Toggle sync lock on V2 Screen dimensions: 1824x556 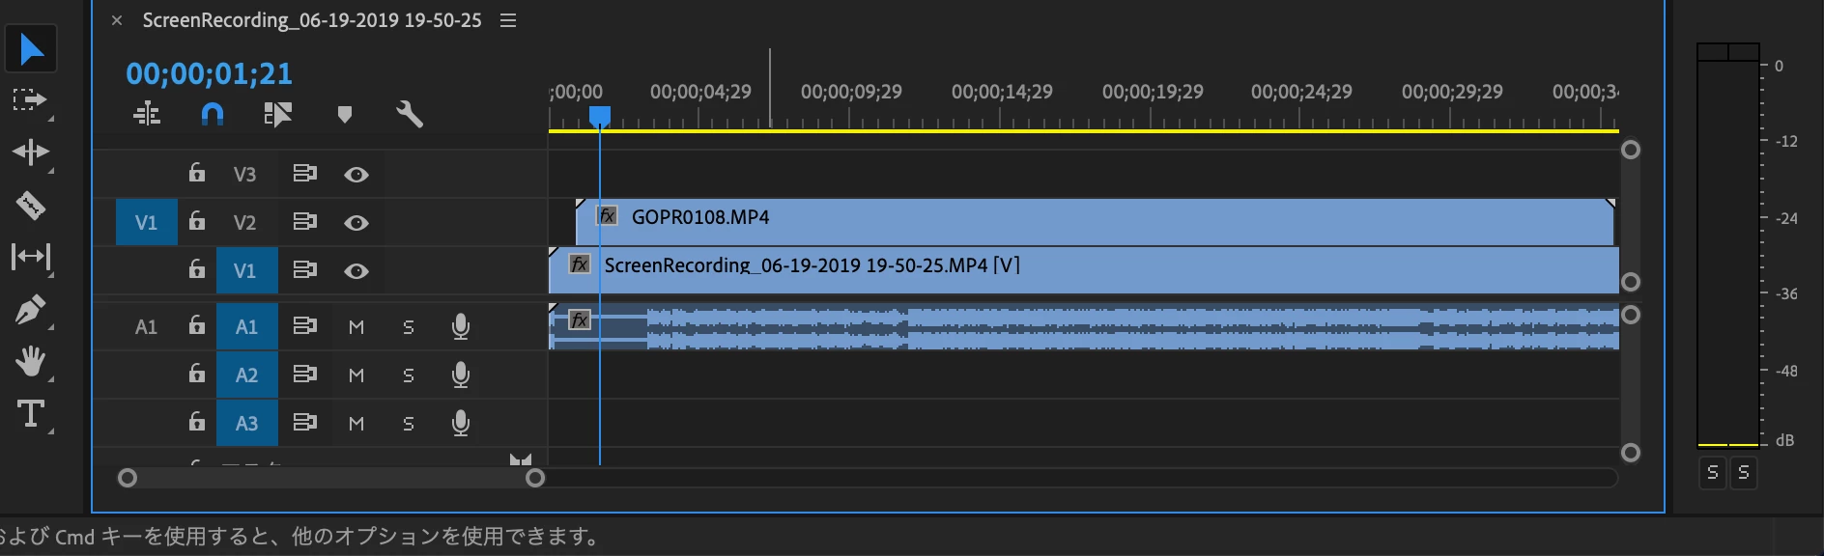point(305,222)
